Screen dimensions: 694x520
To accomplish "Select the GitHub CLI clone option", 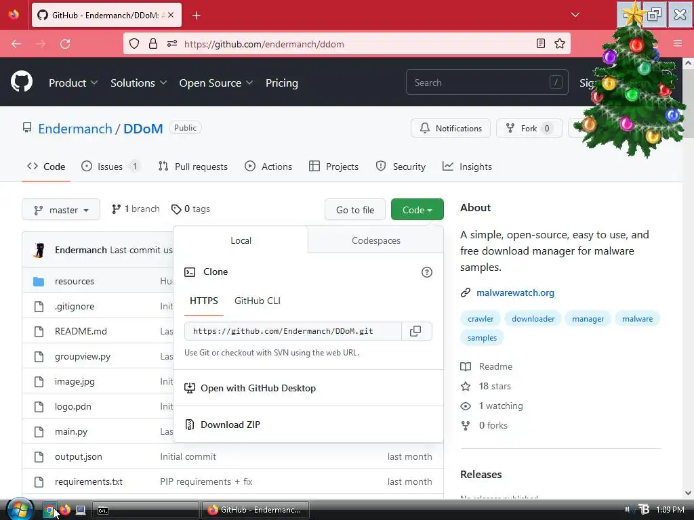I will point(257,301).
